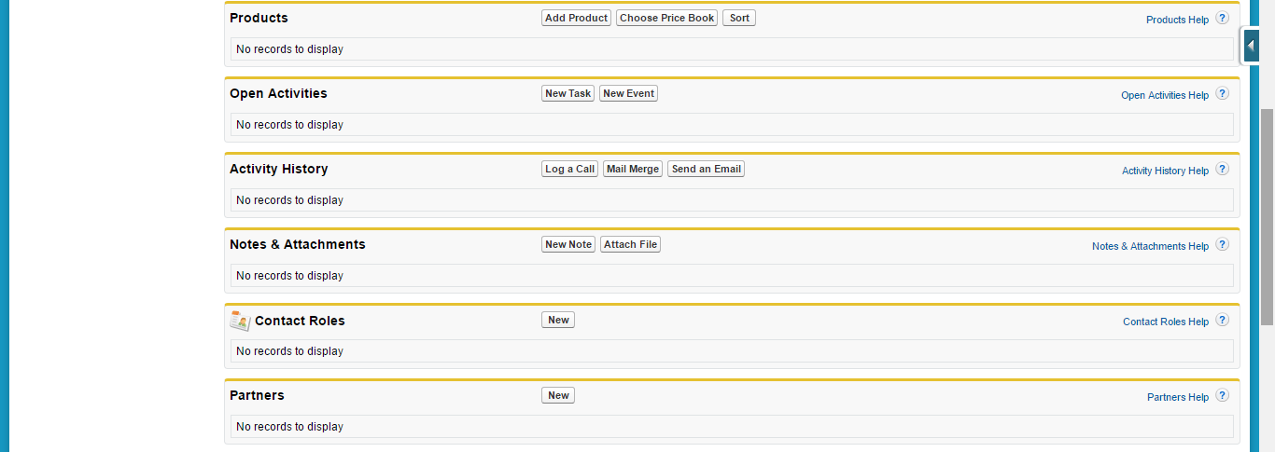
Task: Click the Contact Roles section icon
Action: [240, 321]
